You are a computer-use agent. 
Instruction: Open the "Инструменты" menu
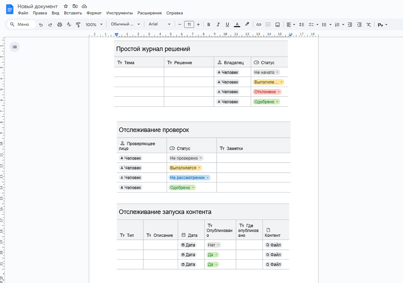pos(120,13)
